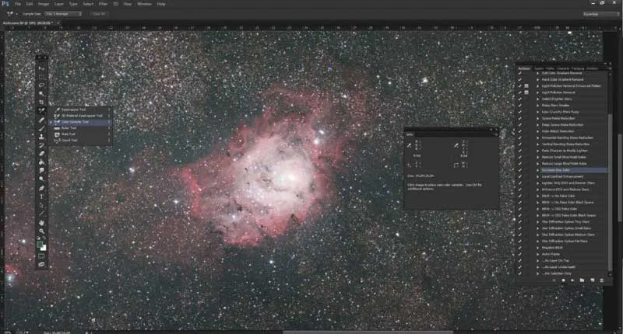Open the Image menu

pyautogui.click(x=44, y=4)
